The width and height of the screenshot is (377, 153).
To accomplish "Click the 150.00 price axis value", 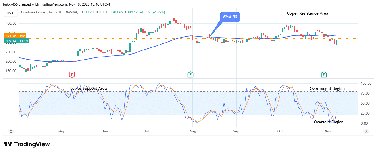I will 11,71.
